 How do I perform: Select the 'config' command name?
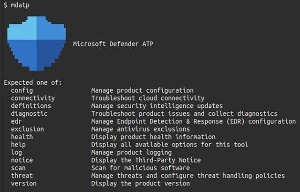click(x=22, y=90)
